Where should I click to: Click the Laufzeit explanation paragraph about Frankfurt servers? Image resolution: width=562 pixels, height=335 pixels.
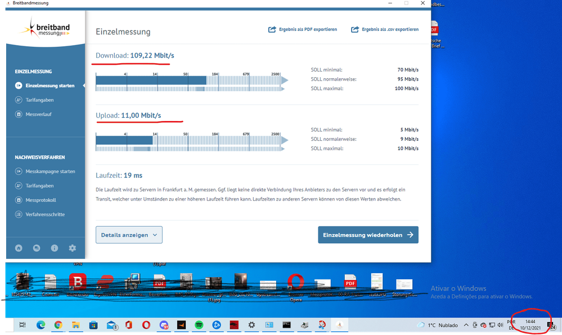pos(250,194)
